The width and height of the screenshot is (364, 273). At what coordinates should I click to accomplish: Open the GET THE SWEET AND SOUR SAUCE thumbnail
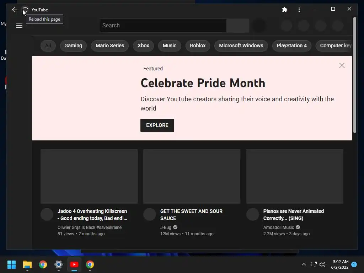tap(192, 176)
